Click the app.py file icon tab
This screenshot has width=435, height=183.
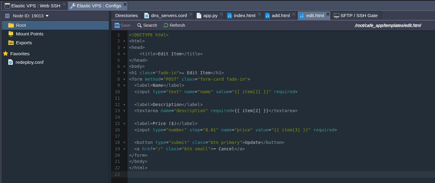(199, 16)
